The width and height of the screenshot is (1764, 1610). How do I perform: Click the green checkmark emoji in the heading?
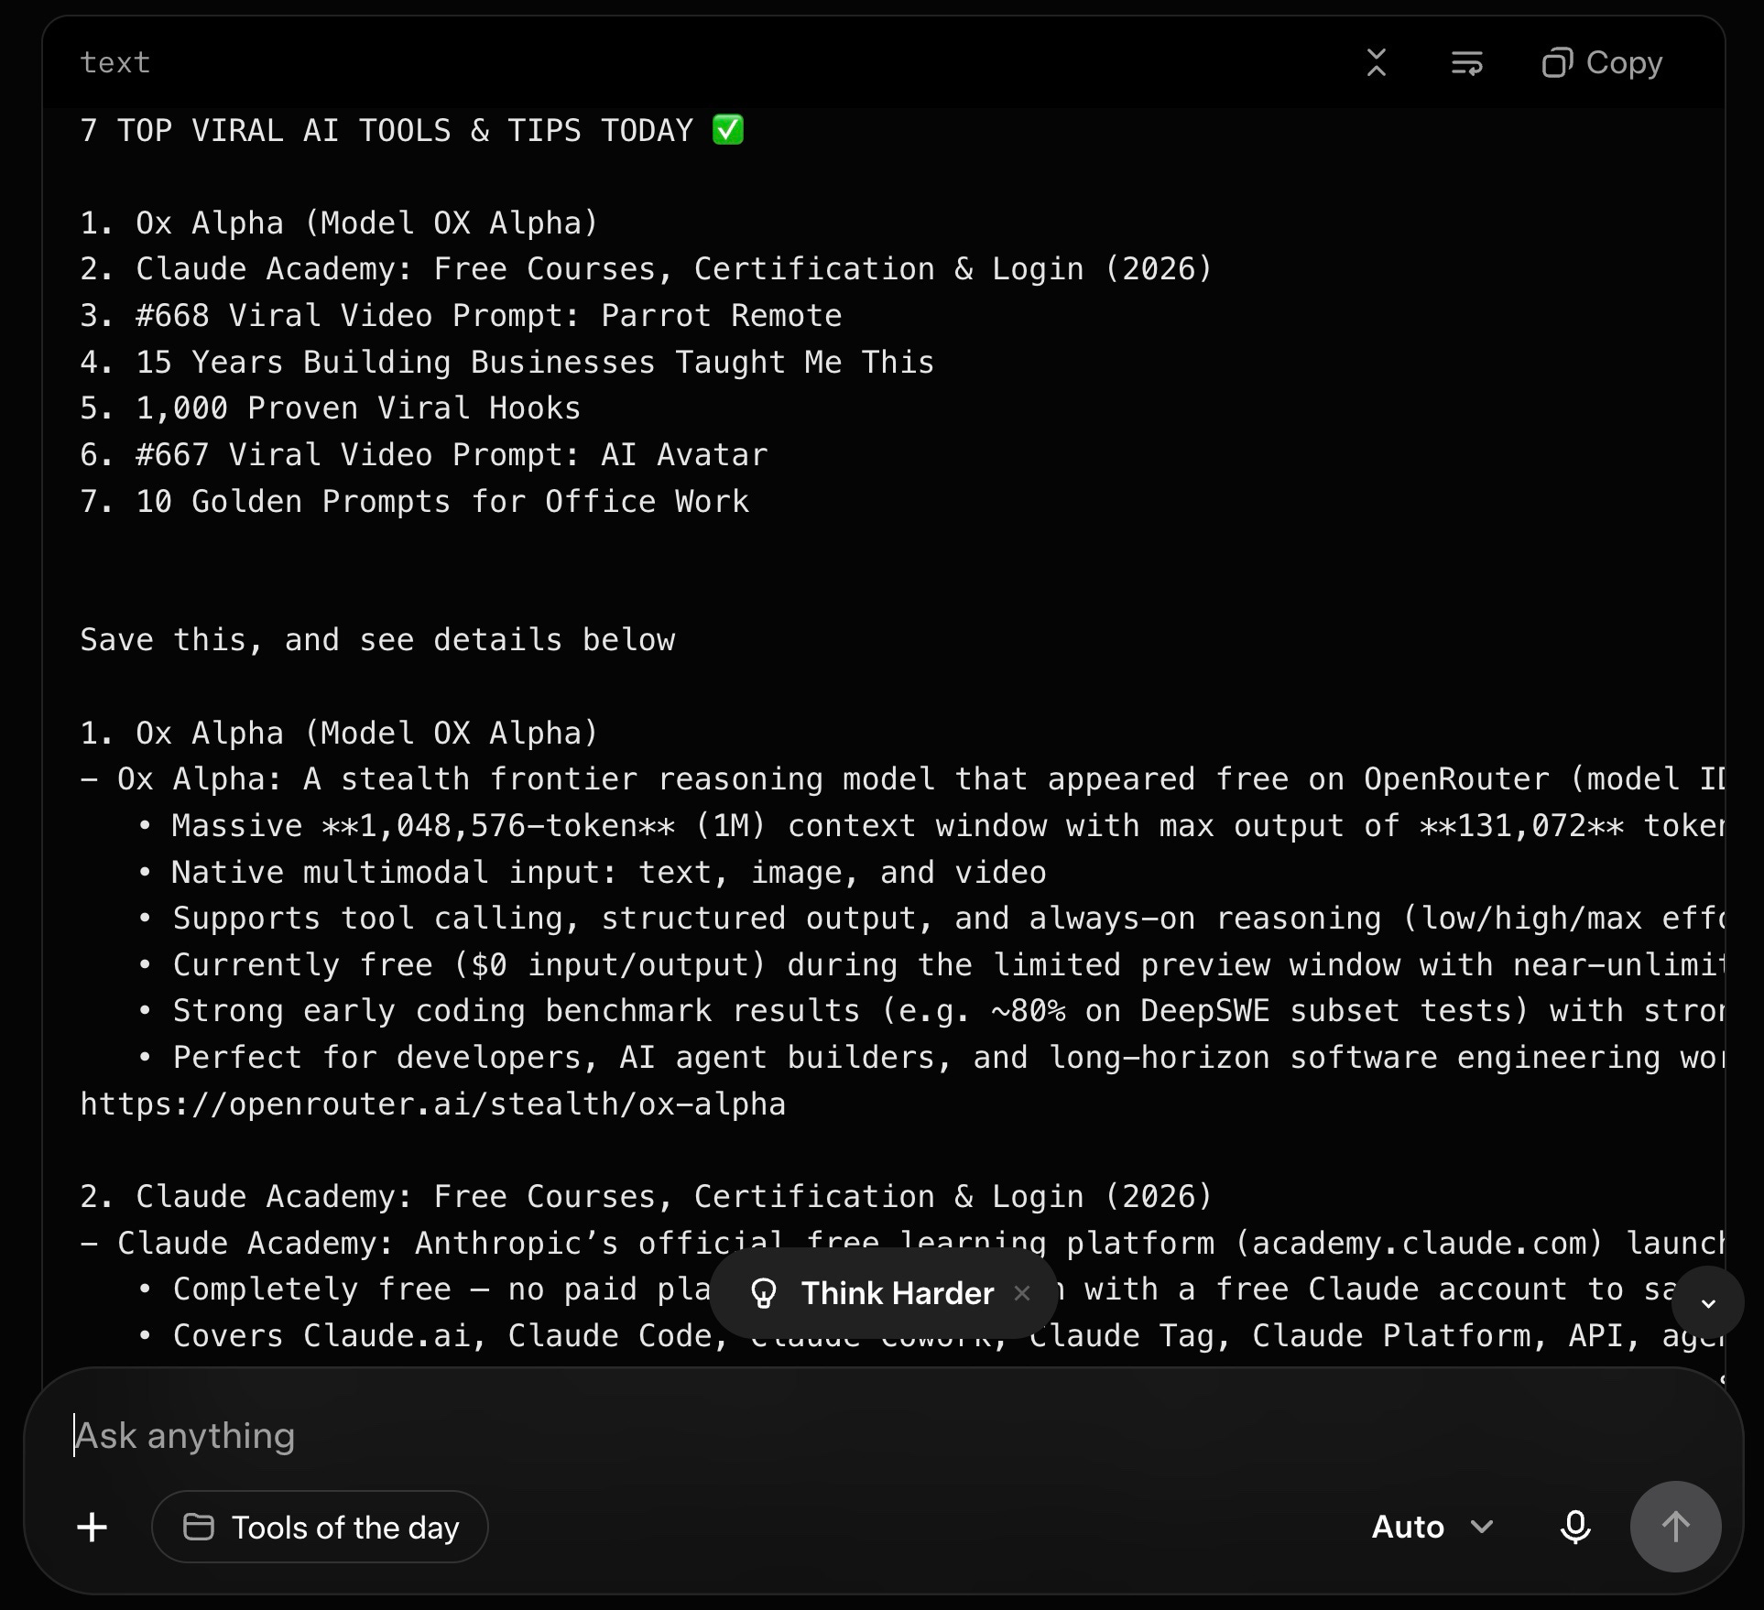pos(728,130)
